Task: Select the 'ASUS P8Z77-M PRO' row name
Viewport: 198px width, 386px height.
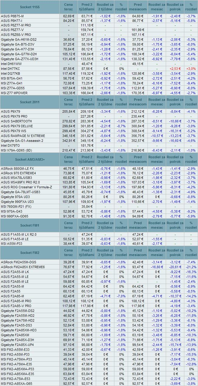Action: point(16,25)
